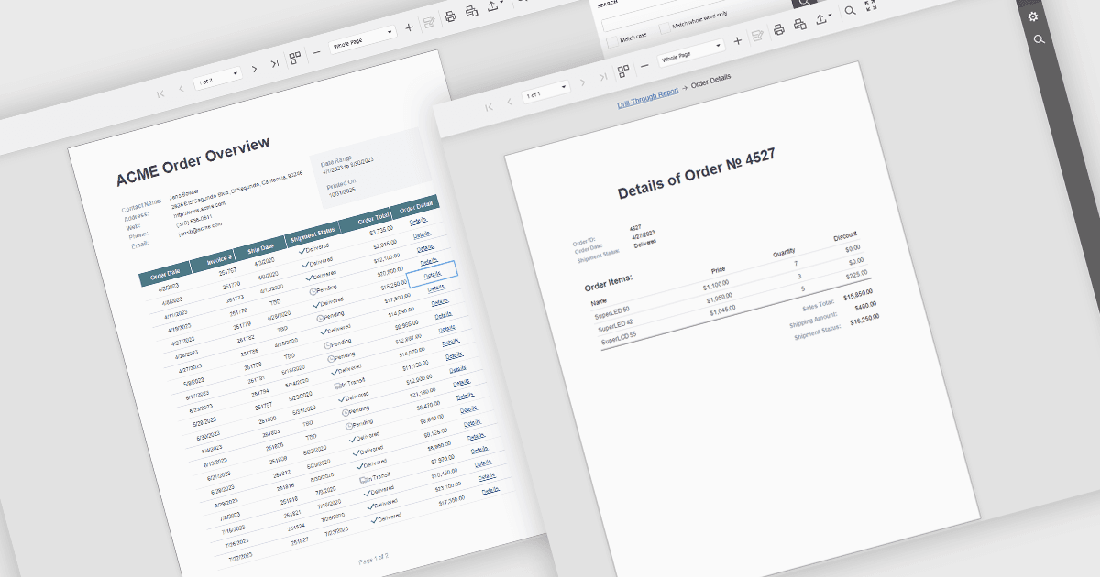Open page selector showing '1 of 1'

tap(546, 92)
